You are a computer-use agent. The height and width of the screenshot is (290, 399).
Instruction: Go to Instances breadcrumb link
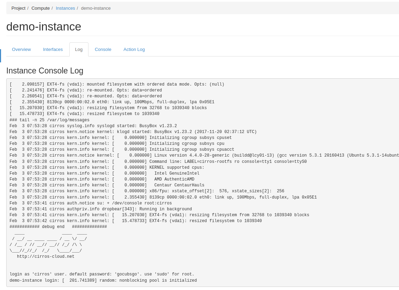(65, 8)
